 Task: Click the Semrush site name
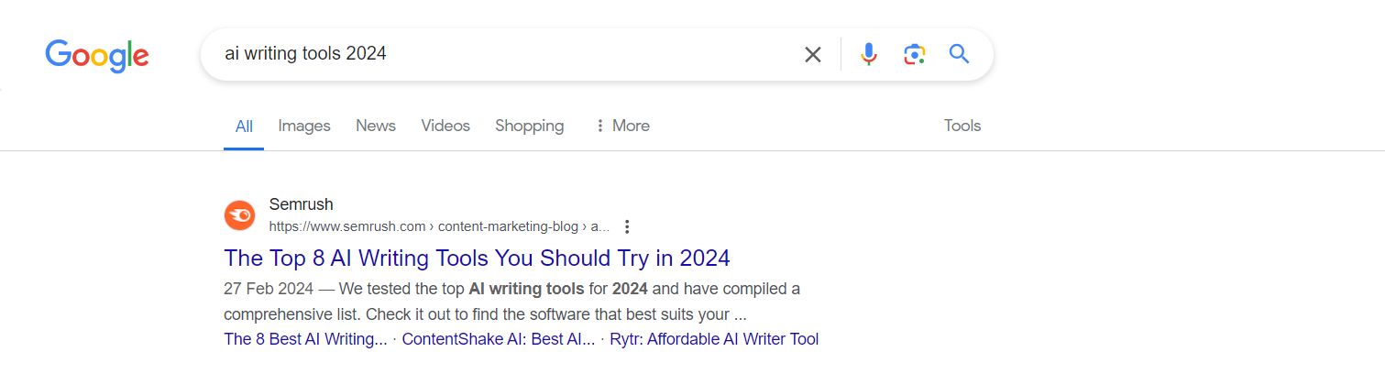[x=302, y=204]
